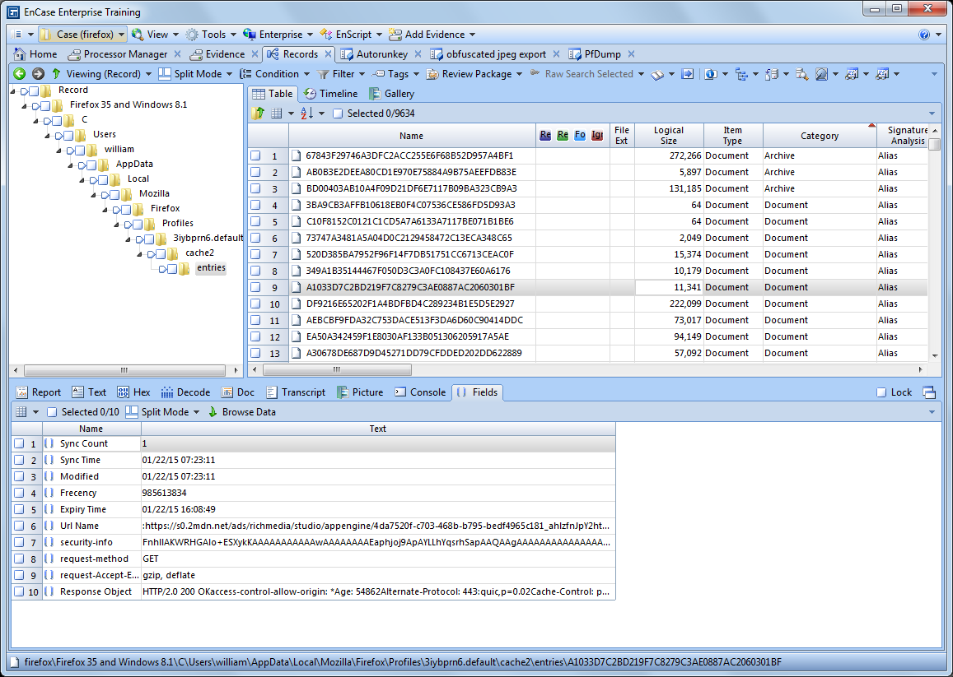Navigate back using the green Back arrow
This screenshot has height=677, width=953.
pyautogui.click(x=19, y=73)
